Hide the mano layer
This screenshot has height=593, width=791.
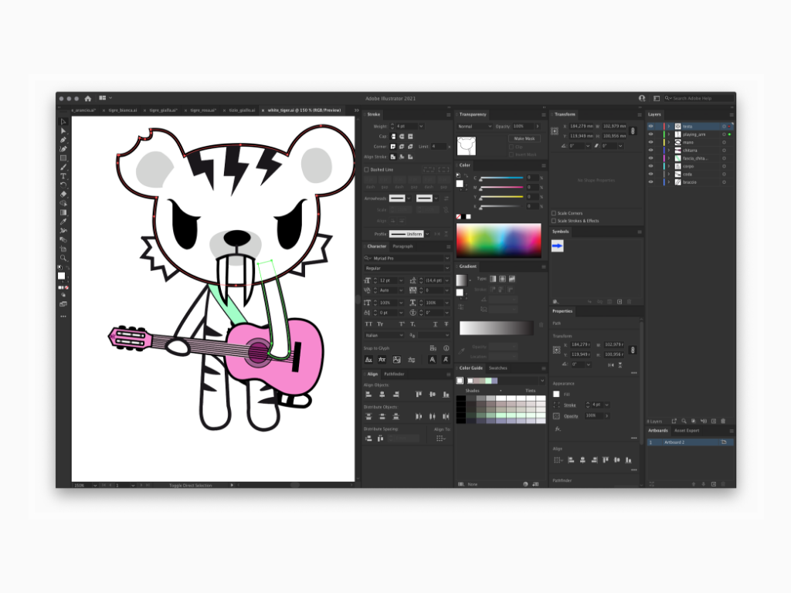click(650, 142)
